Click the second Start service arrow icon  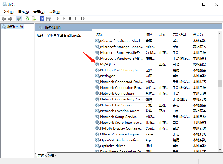click(64, 19)
